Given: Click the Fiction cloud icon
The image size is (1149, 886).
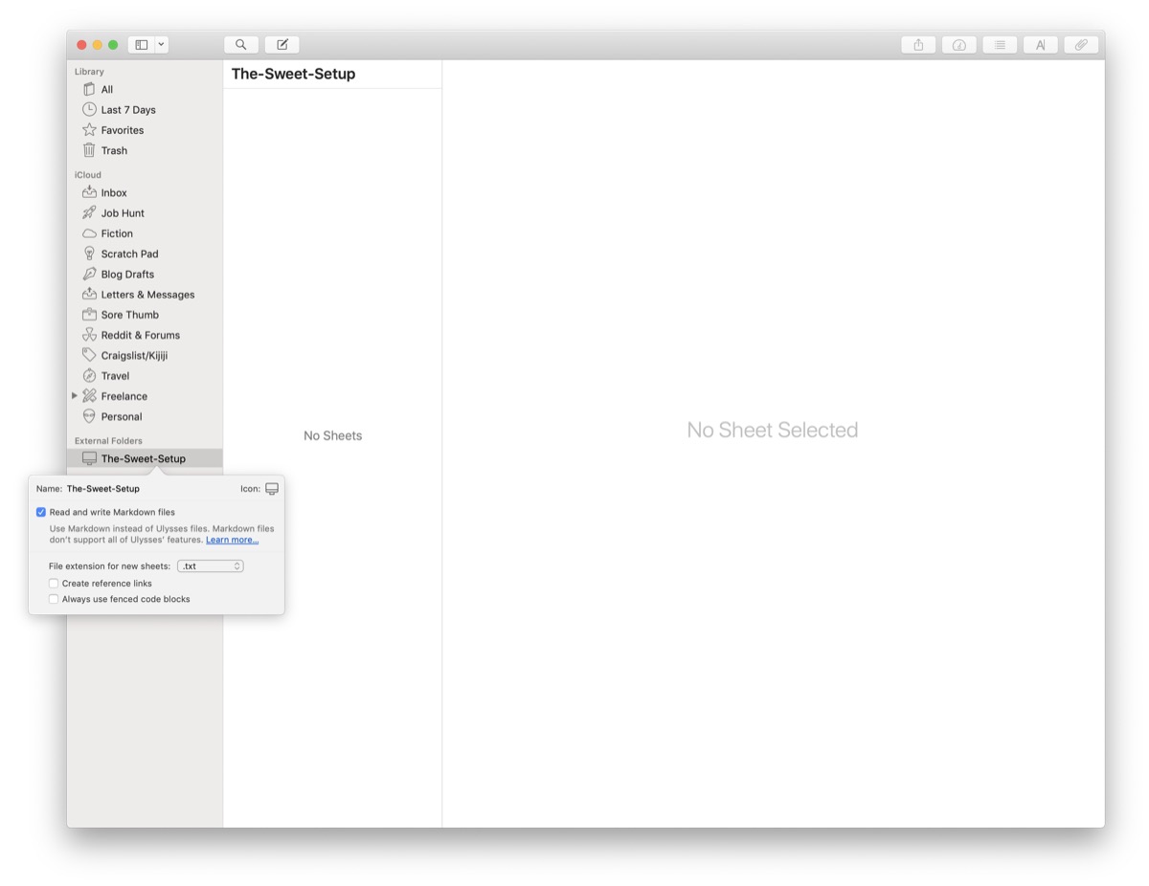Looking at the screenshot, I should click(89, 233).
